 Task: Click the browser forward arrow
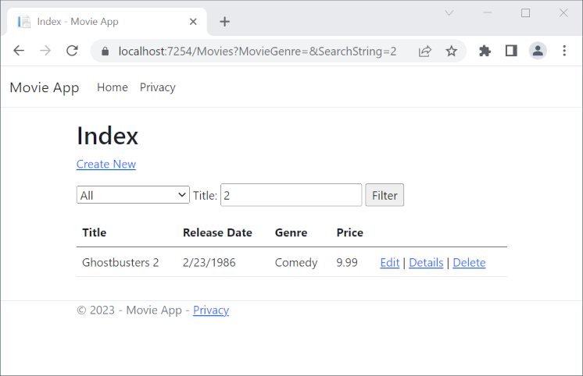45,51
